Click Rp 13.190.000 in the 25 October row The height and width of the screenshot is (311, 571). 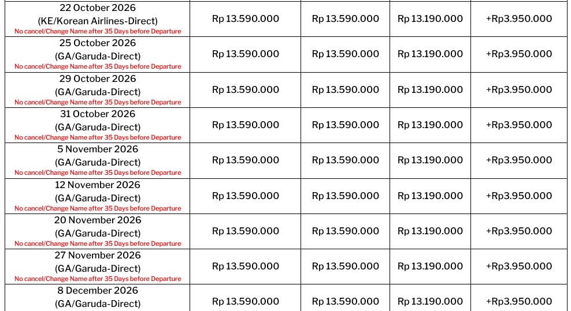pos(430,54)
